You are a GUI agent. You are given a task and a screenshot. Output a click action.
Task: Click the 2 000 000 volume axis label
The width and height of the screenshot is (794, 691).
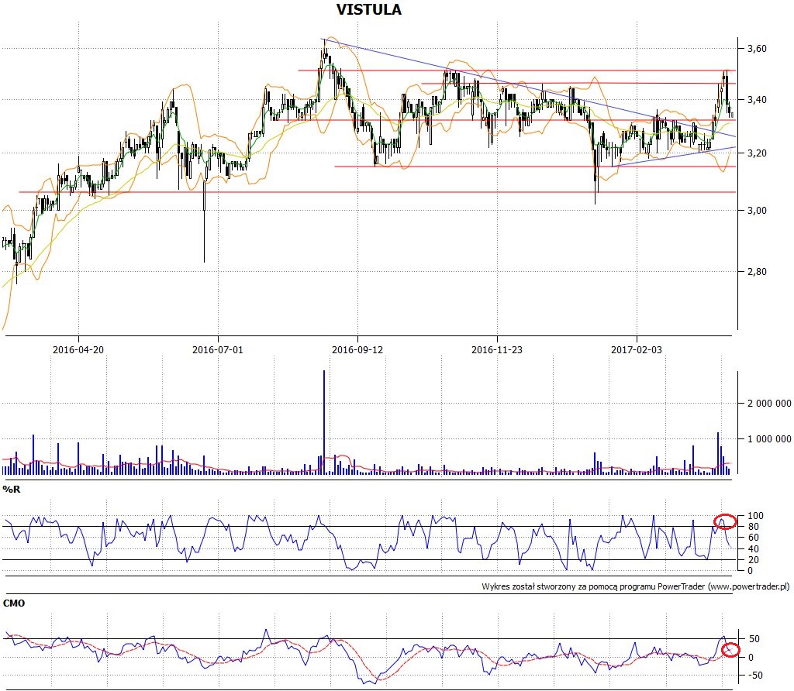tap(769, 403)
